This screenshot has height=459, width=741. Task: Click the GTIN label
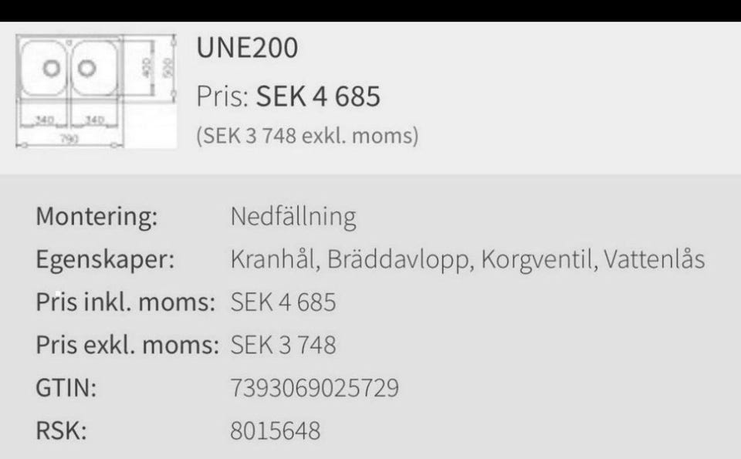coord(66,387)
